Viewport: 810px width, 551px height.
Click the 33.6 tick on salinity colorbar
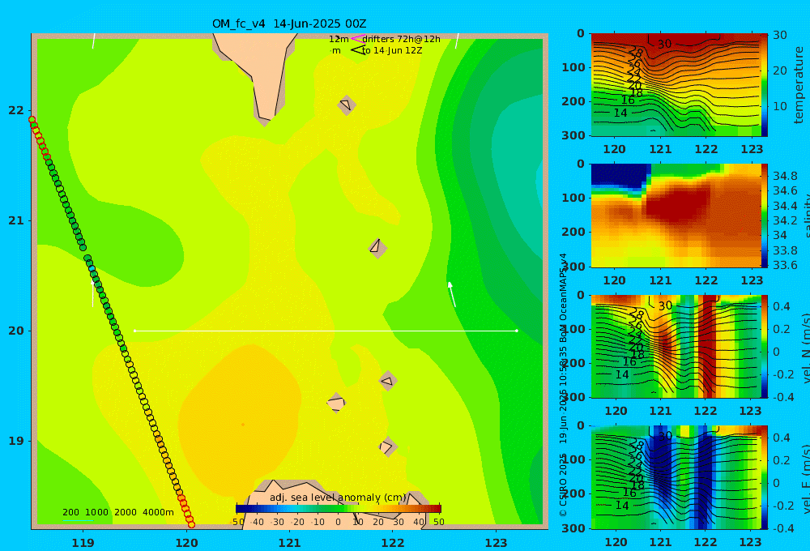(785, 265)
